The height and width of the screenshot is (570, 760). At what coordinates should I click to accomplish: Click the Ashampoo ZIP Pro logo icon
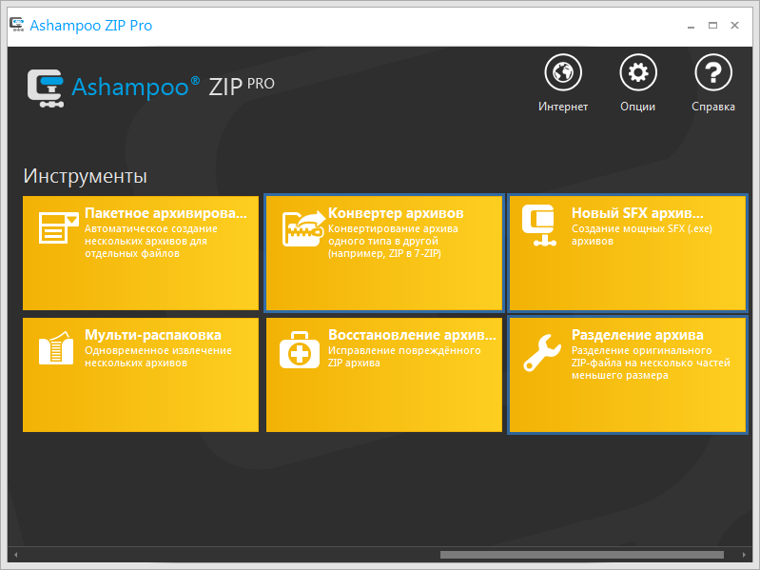coord(46,88)
